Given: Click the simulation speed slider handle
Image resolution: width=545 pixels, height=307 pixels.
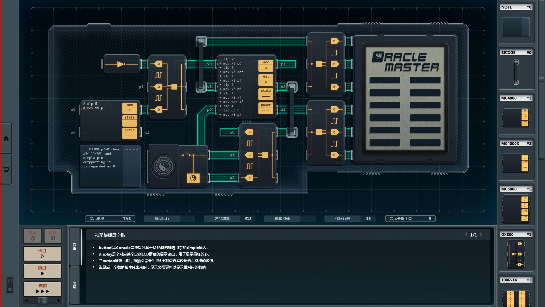Looking at the screenshot, I should [x=43, y=300].
